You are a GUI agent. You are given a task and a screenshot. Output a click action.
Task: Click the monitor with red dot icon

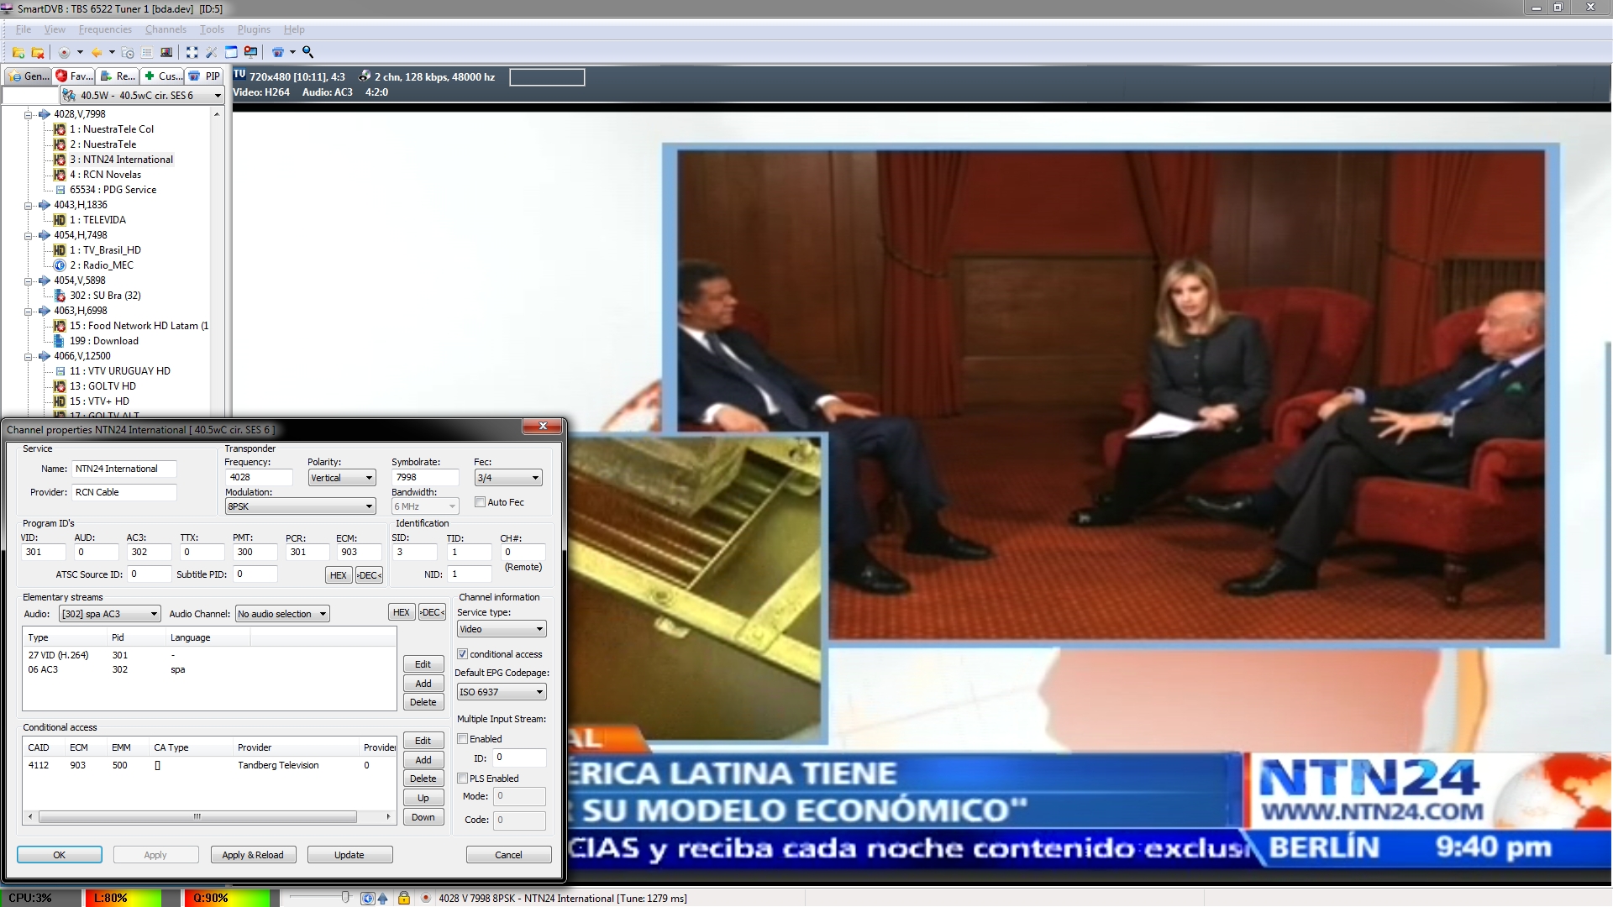(250, 52)
